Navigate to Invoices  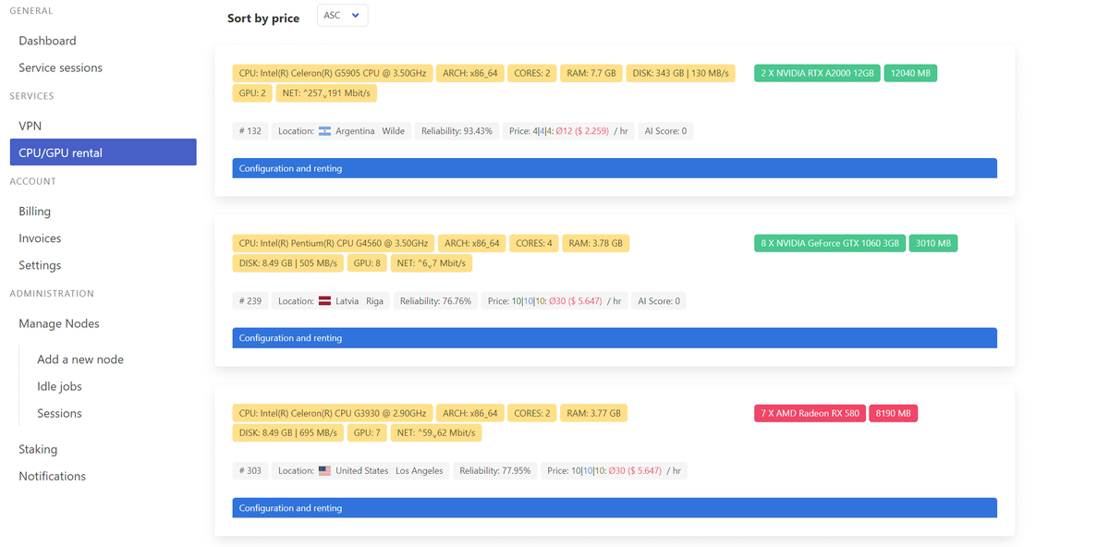(40, 238)
